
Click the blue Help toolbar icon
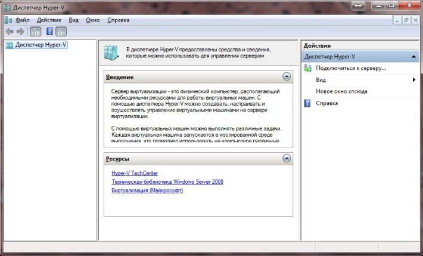point(49,32)
